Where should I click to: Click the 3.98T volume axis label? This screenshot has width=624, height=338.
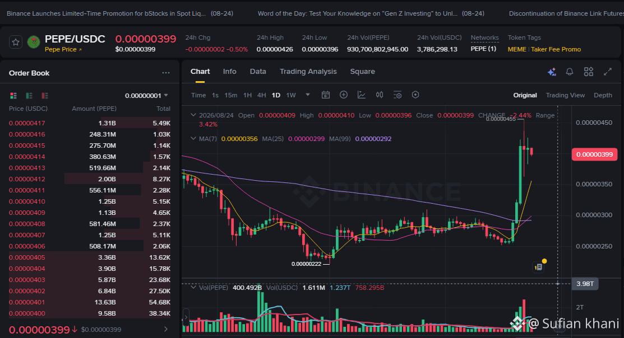(585, 284)
